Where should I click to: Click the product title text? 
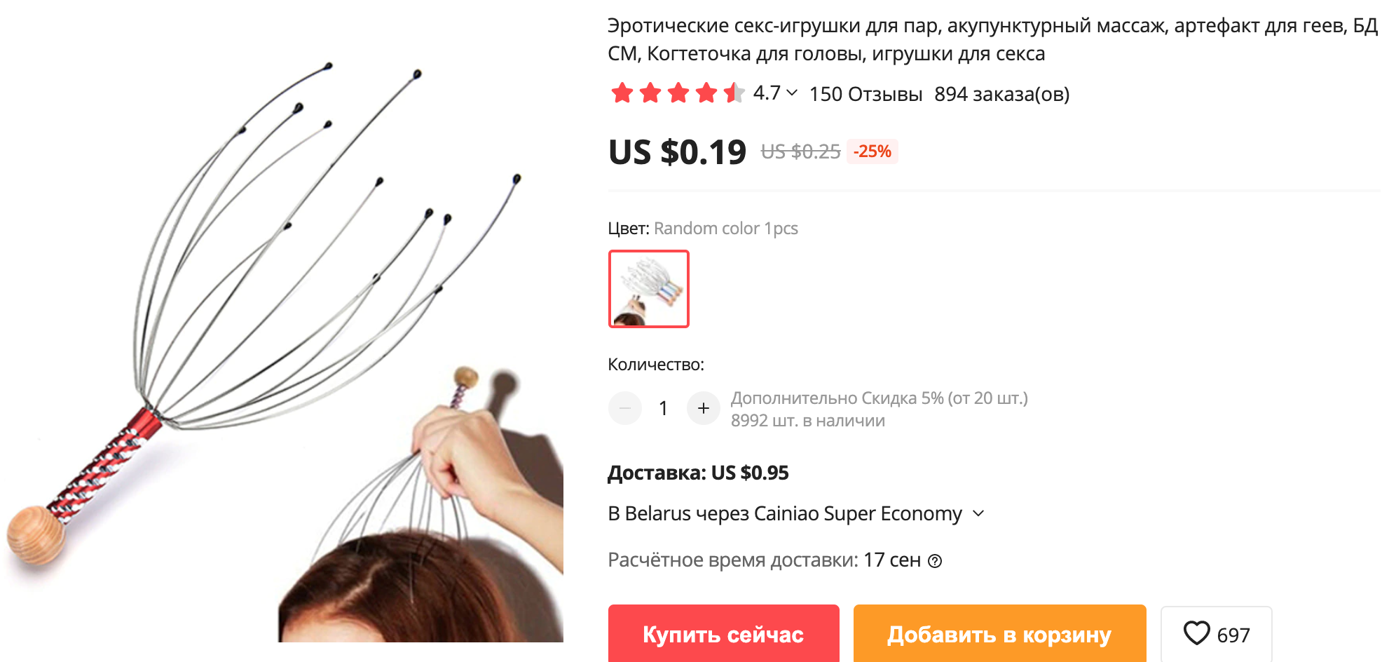(x=992, y=39)
